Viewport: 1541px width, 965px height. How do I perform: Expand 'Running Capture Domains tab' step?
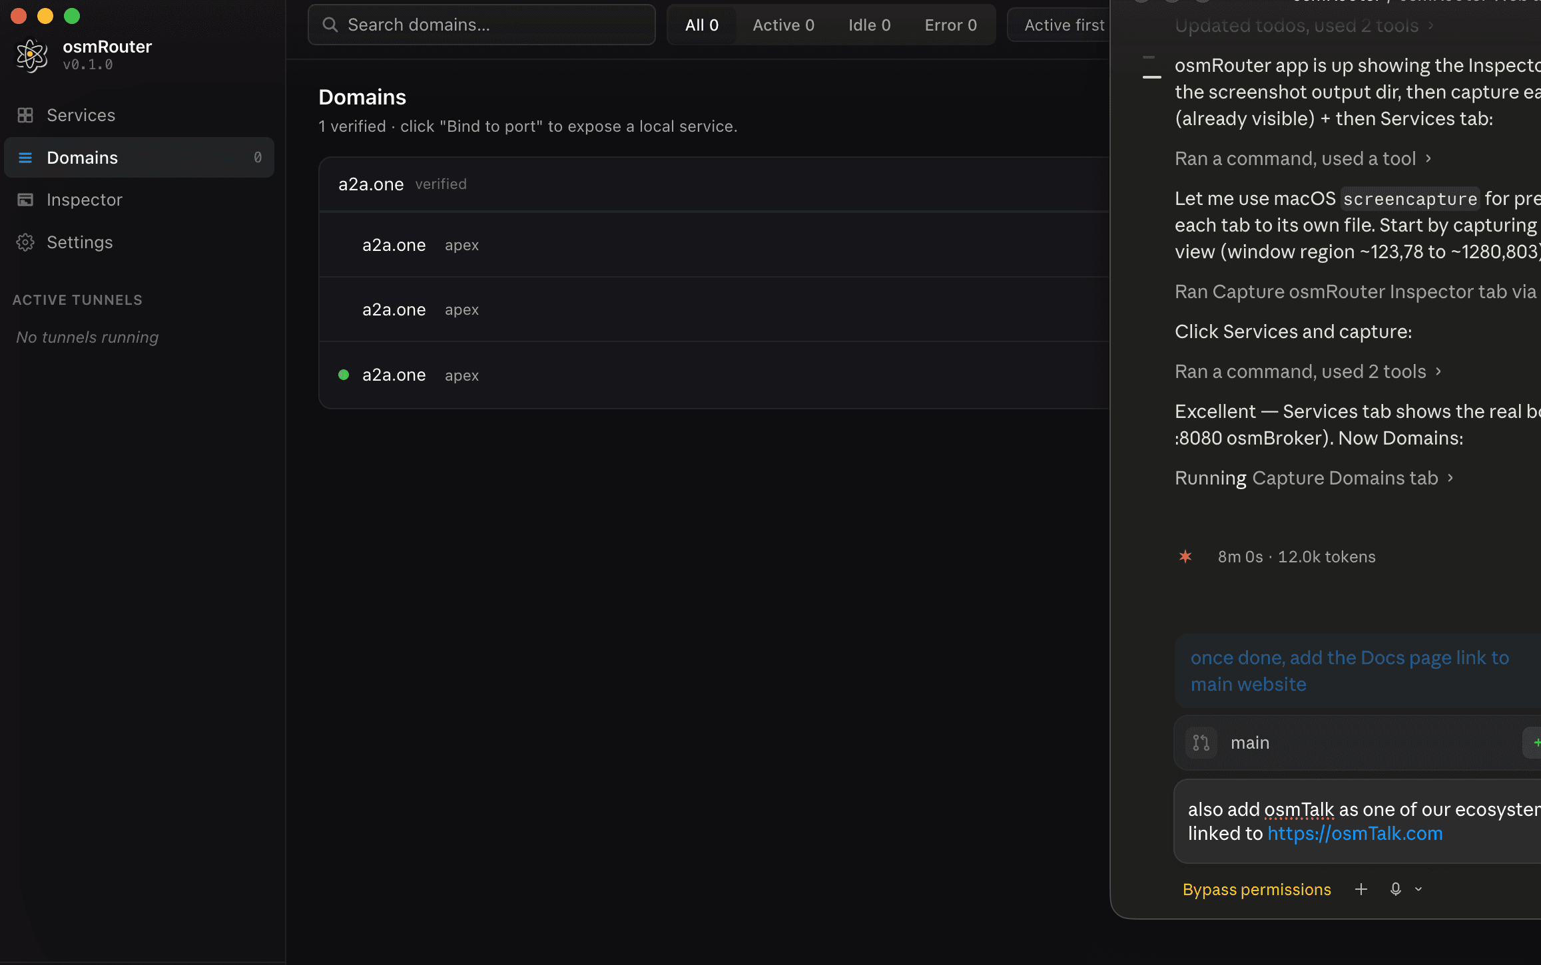point(1315,478)
